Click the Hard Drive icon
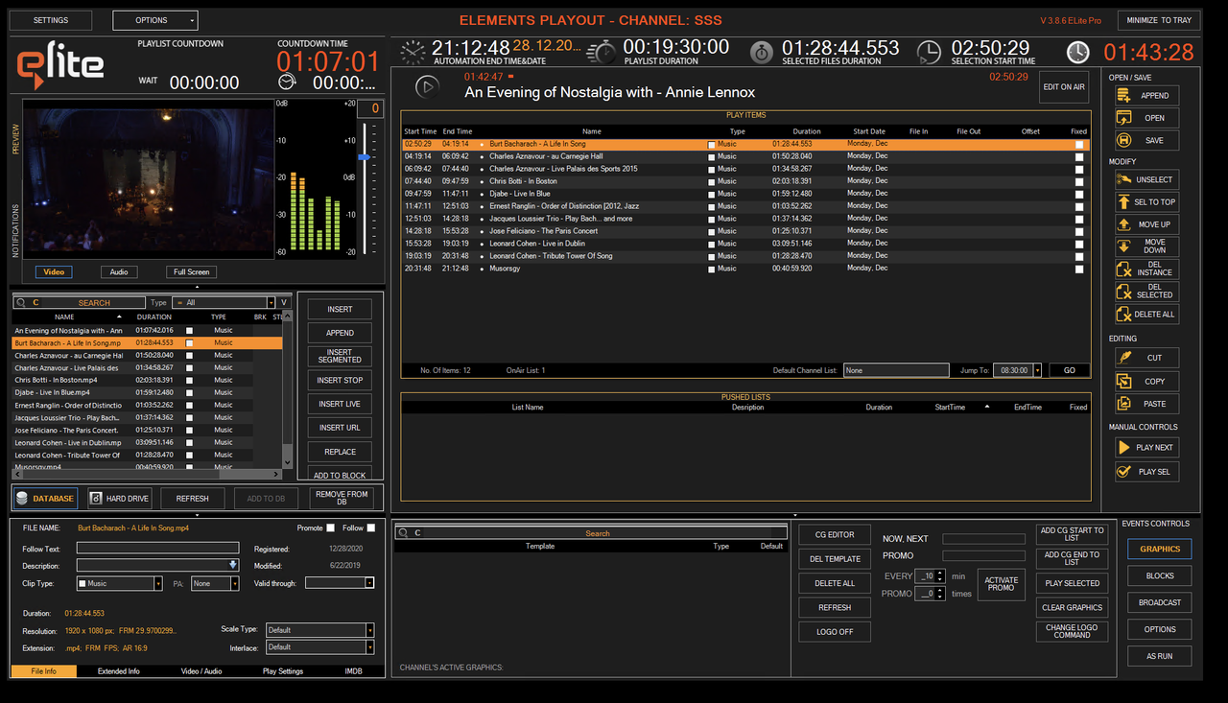Viewport: 1228px width, 703px height. pos(95,498)
